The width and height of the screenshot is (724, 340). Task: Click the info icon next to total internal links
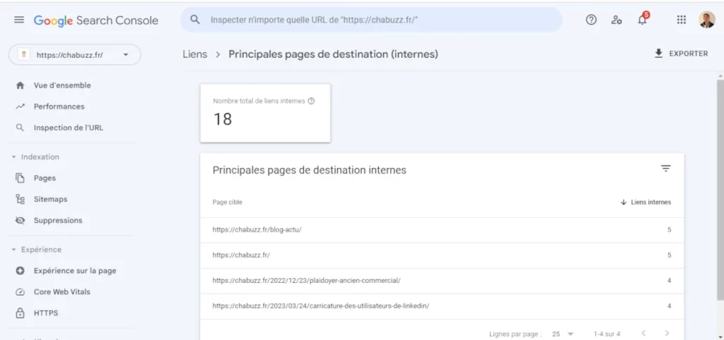[x=311, y=101]
